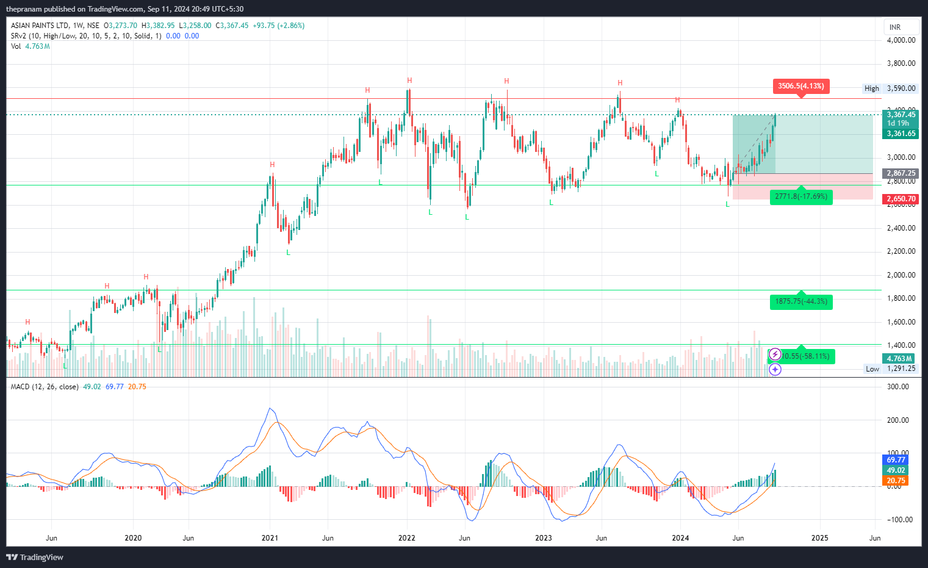The width and height of the screenshot is (928, 568).
Task: Click the 4.763M volume axis label
Action: 899,359
